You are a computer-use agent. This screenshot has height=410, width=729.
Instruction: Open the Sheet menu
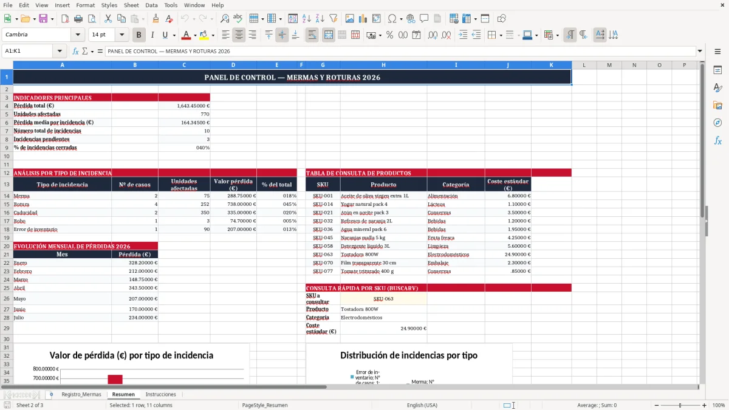(131, 5)
